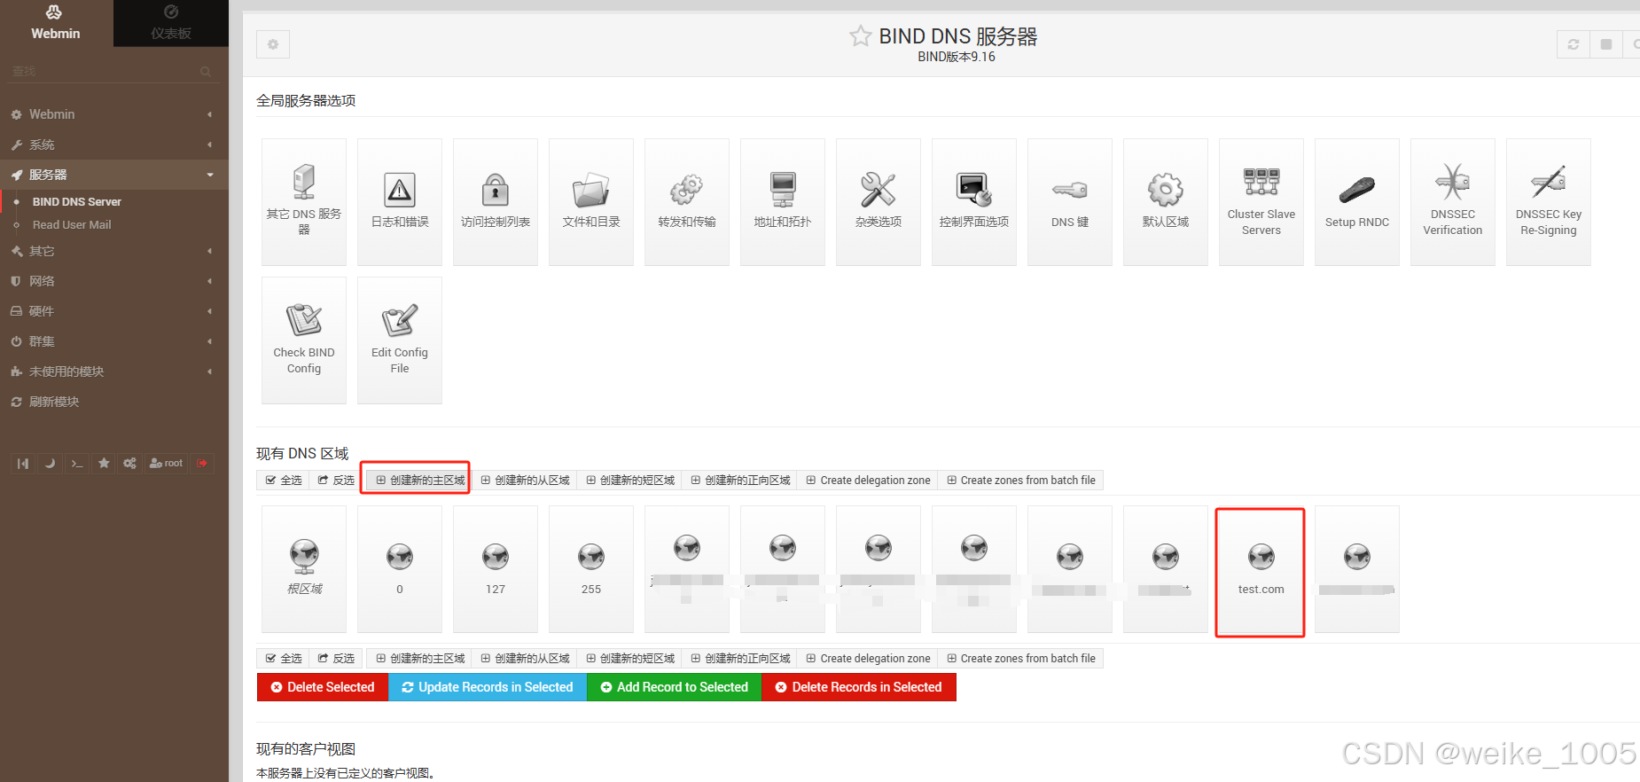
Task: Click 创建新的从区域 above the zone icons
Action: (525, 480)
